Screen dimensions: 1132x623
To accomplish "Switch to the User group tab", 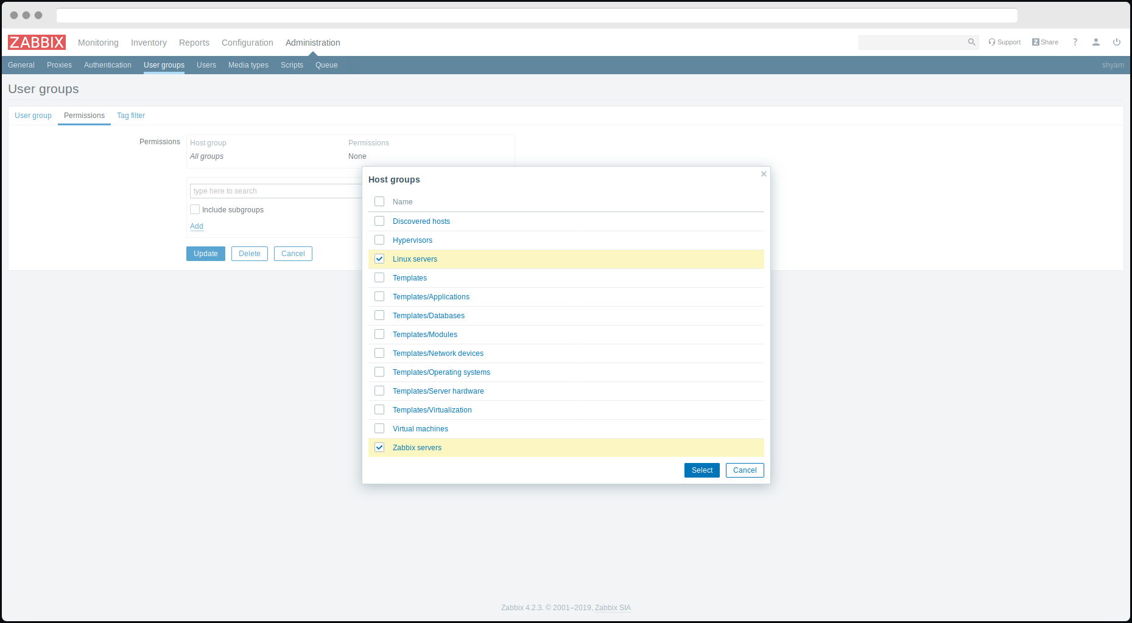I will coord(33,116).
